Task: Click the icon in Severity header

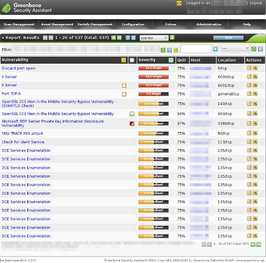Action: (171, 60)
